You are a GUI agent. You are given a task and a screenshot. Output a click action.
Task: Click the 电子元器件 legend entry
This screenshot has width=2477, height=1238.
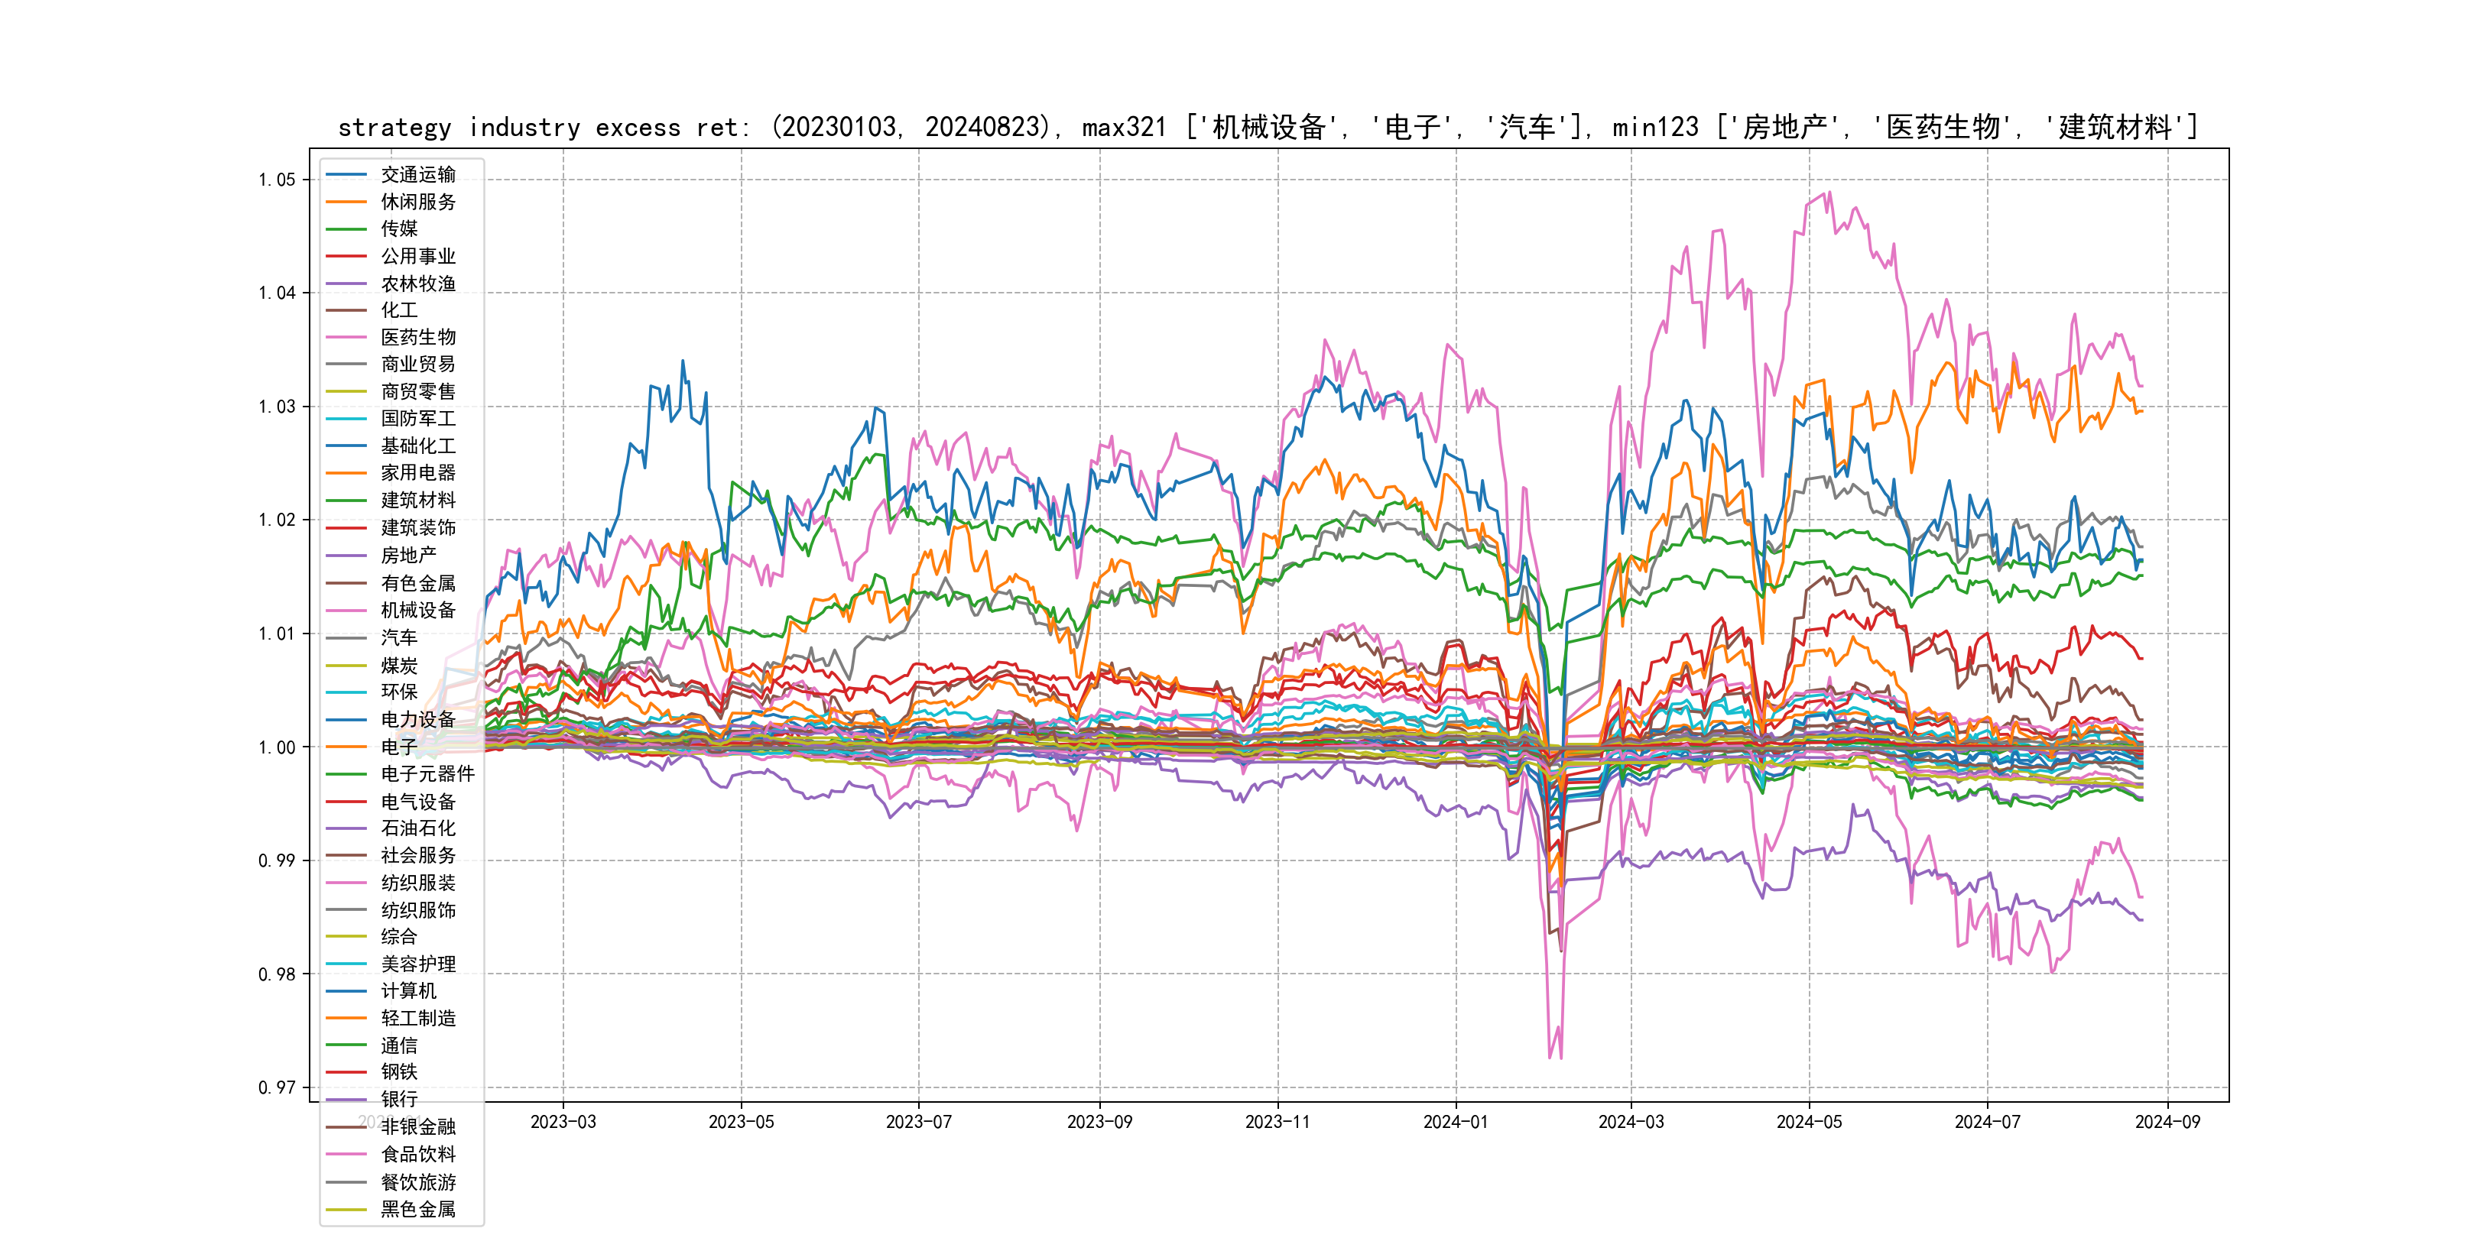(x=427, y=773)
